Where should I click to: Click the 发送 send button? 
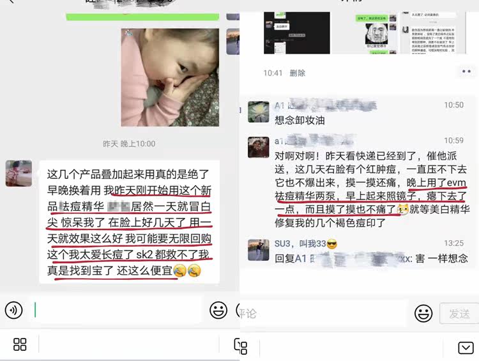(x=459, y=313)
